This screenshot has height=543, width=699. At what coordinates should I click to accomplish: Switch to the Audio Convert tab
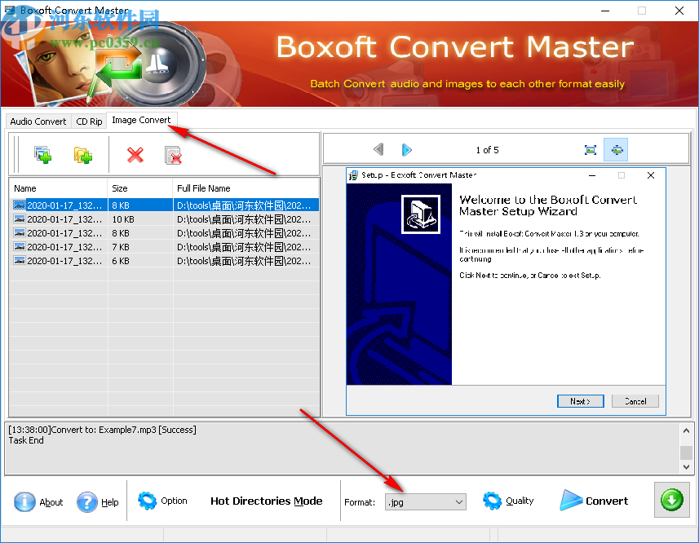38,121
